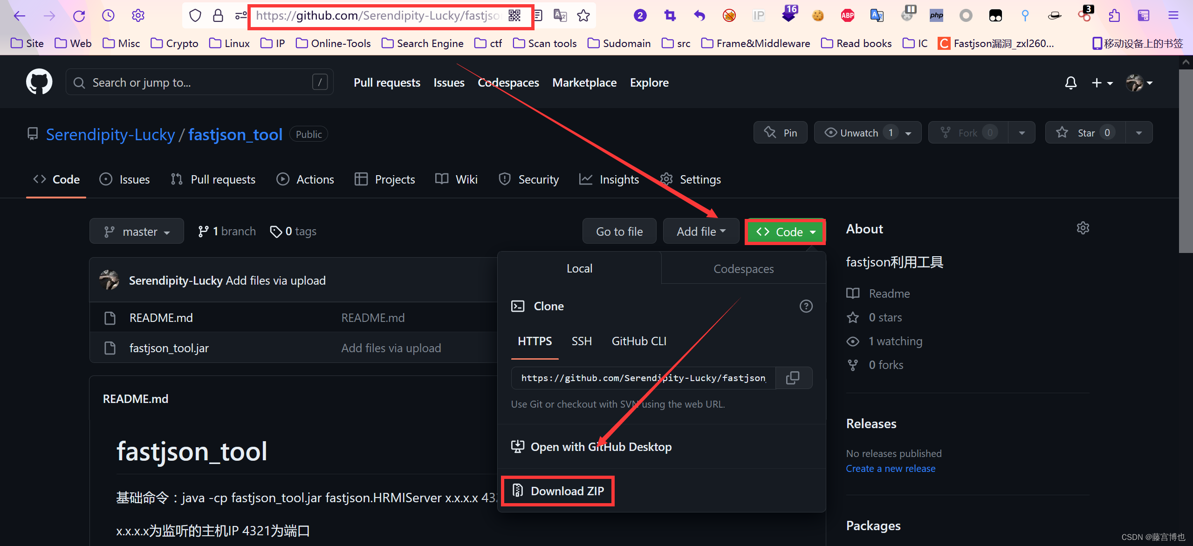Select HTTPS clone method
This screenshot has height=546, width=1193.
coord(535,341)
